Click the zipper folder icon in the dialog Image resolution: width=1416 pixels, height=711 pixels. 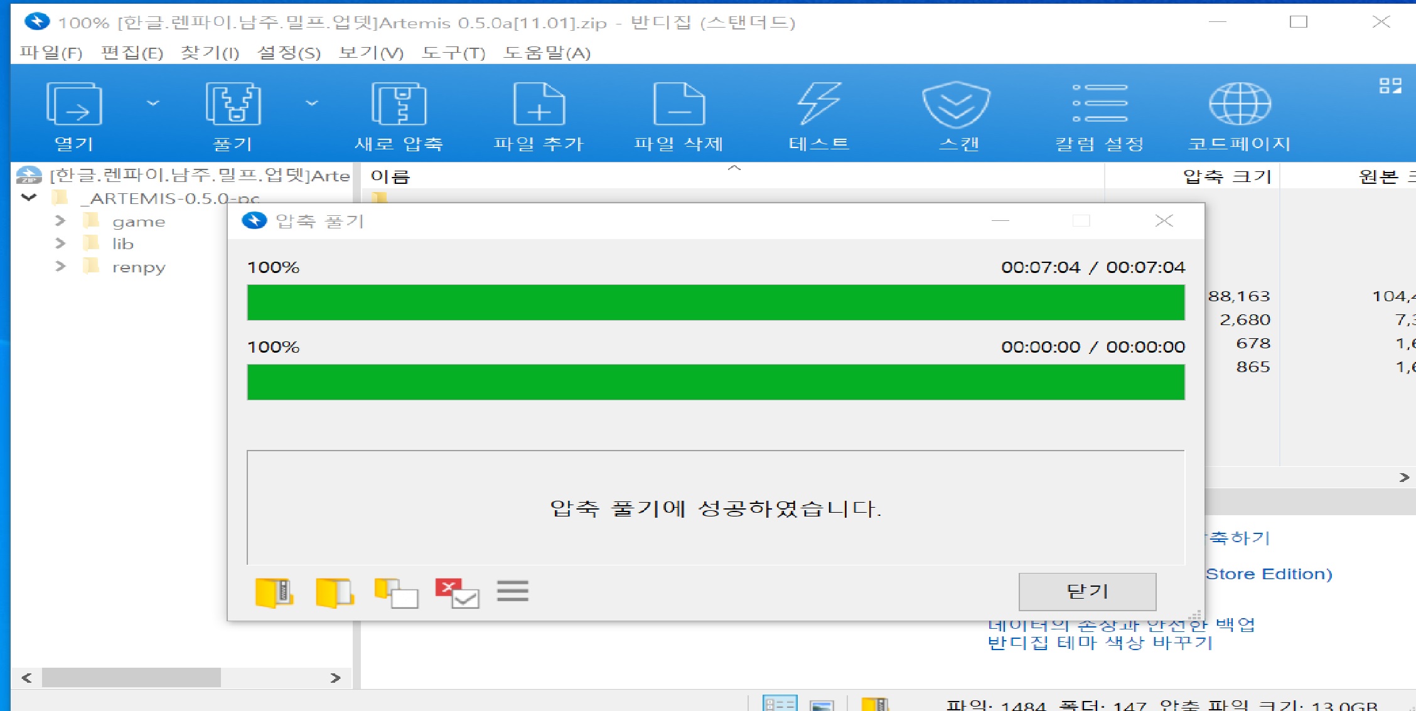coord(274,593)
